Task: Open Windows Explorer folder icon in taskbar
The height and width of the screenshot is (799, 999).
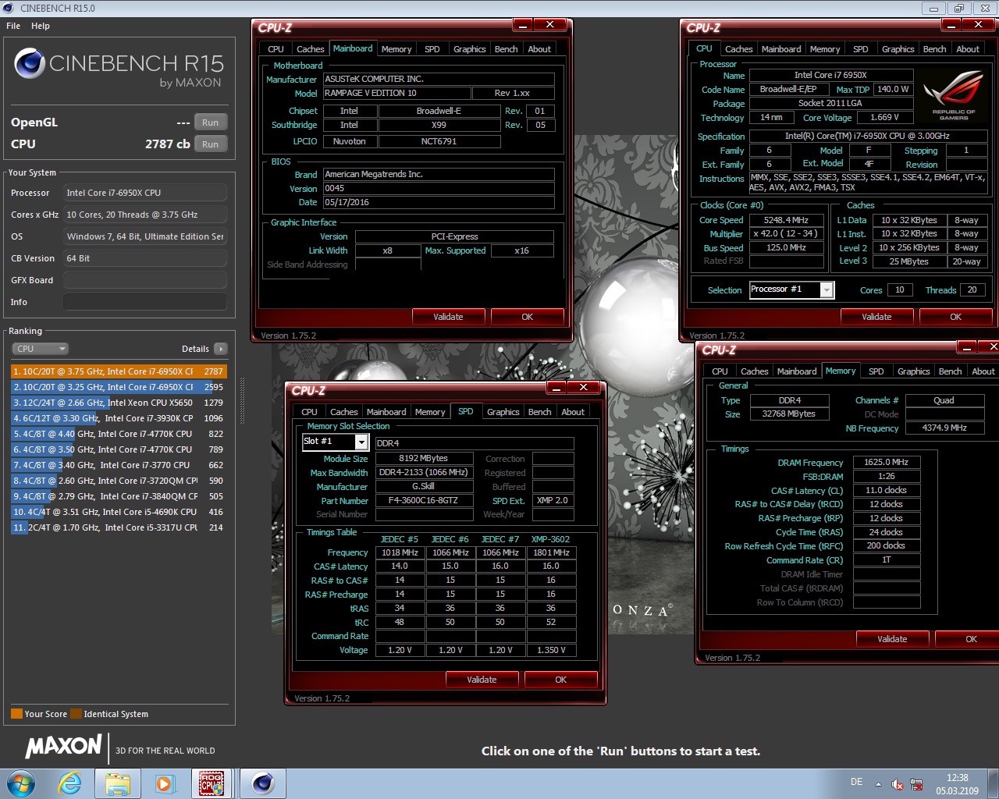Action: (117, 783)
